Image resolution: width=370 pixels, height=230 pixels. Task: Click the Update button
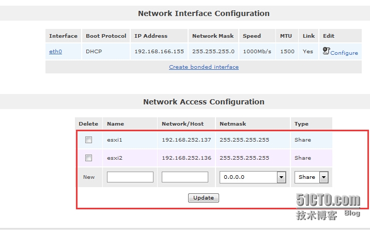click(x=204, y=197)
